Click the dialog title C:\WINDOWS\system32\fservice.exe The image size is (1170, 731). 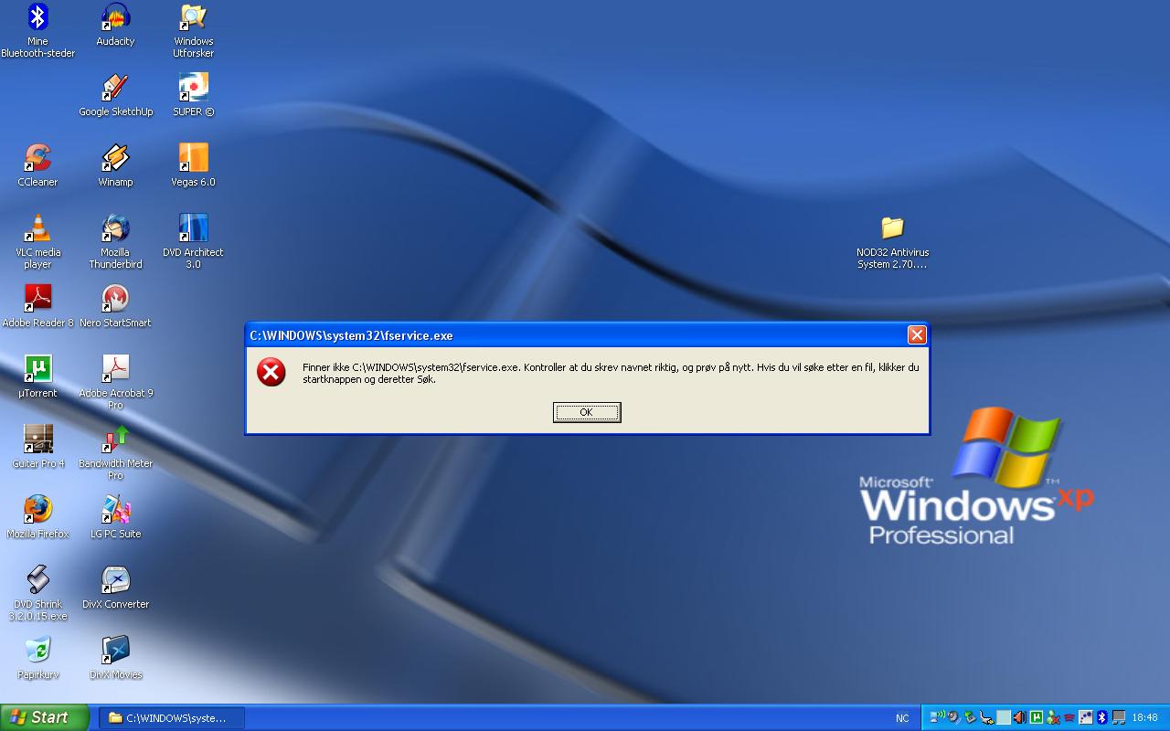(351, 335)
